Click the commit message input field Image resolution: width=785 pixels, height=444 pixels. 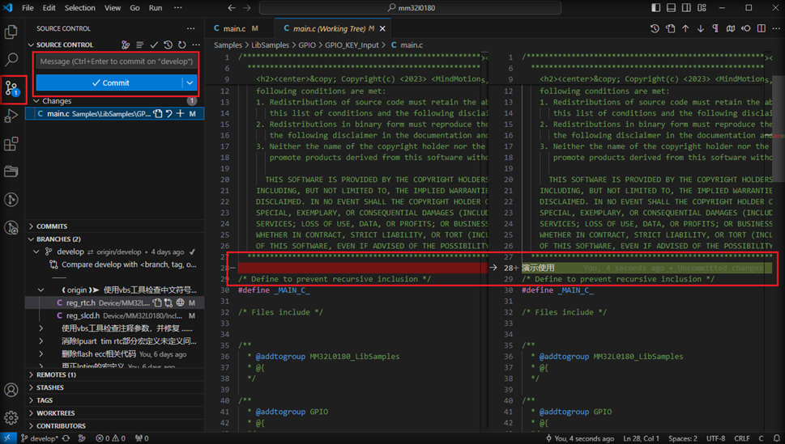116,61
